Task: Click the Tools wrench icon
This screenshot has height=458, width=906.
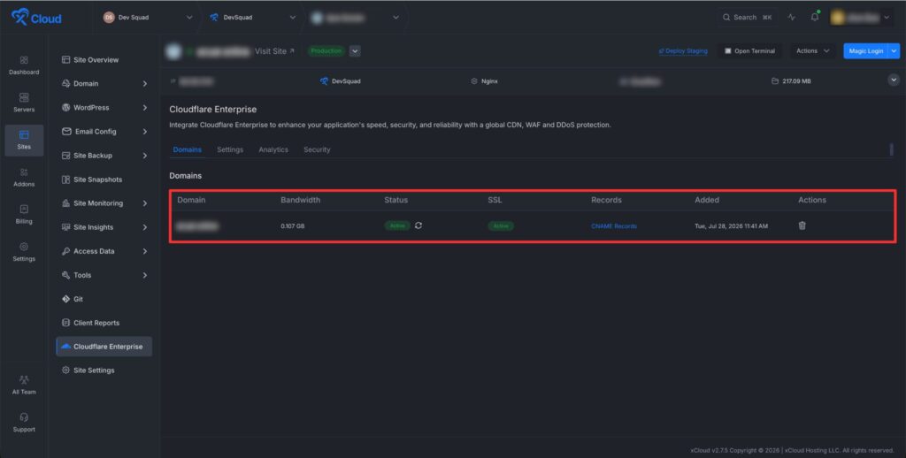Action: (65, 275)
